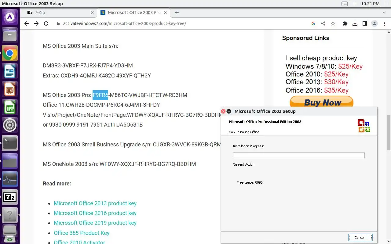Click the Free space: 8096 text
Viewport: 391px width, 244px height.
click(x=250, y=182)
